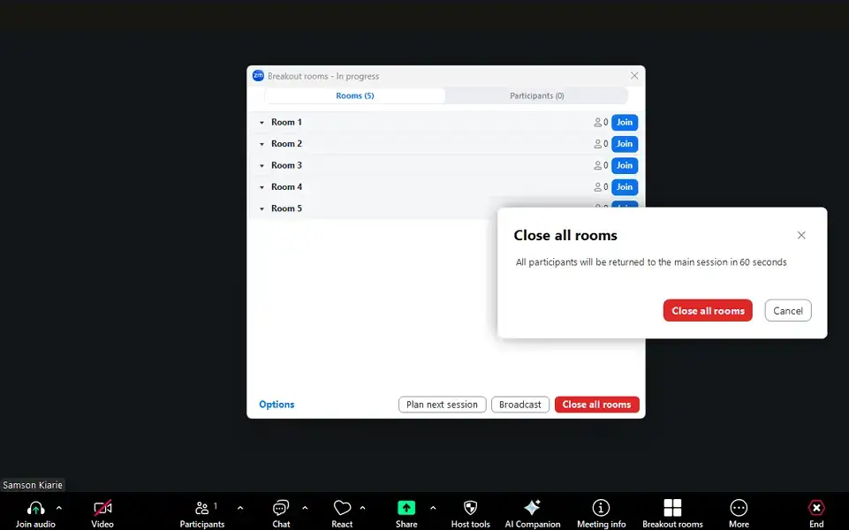
Task: Open Host tools shield icon
Action: pyautogui.click(x=470, y=508)
